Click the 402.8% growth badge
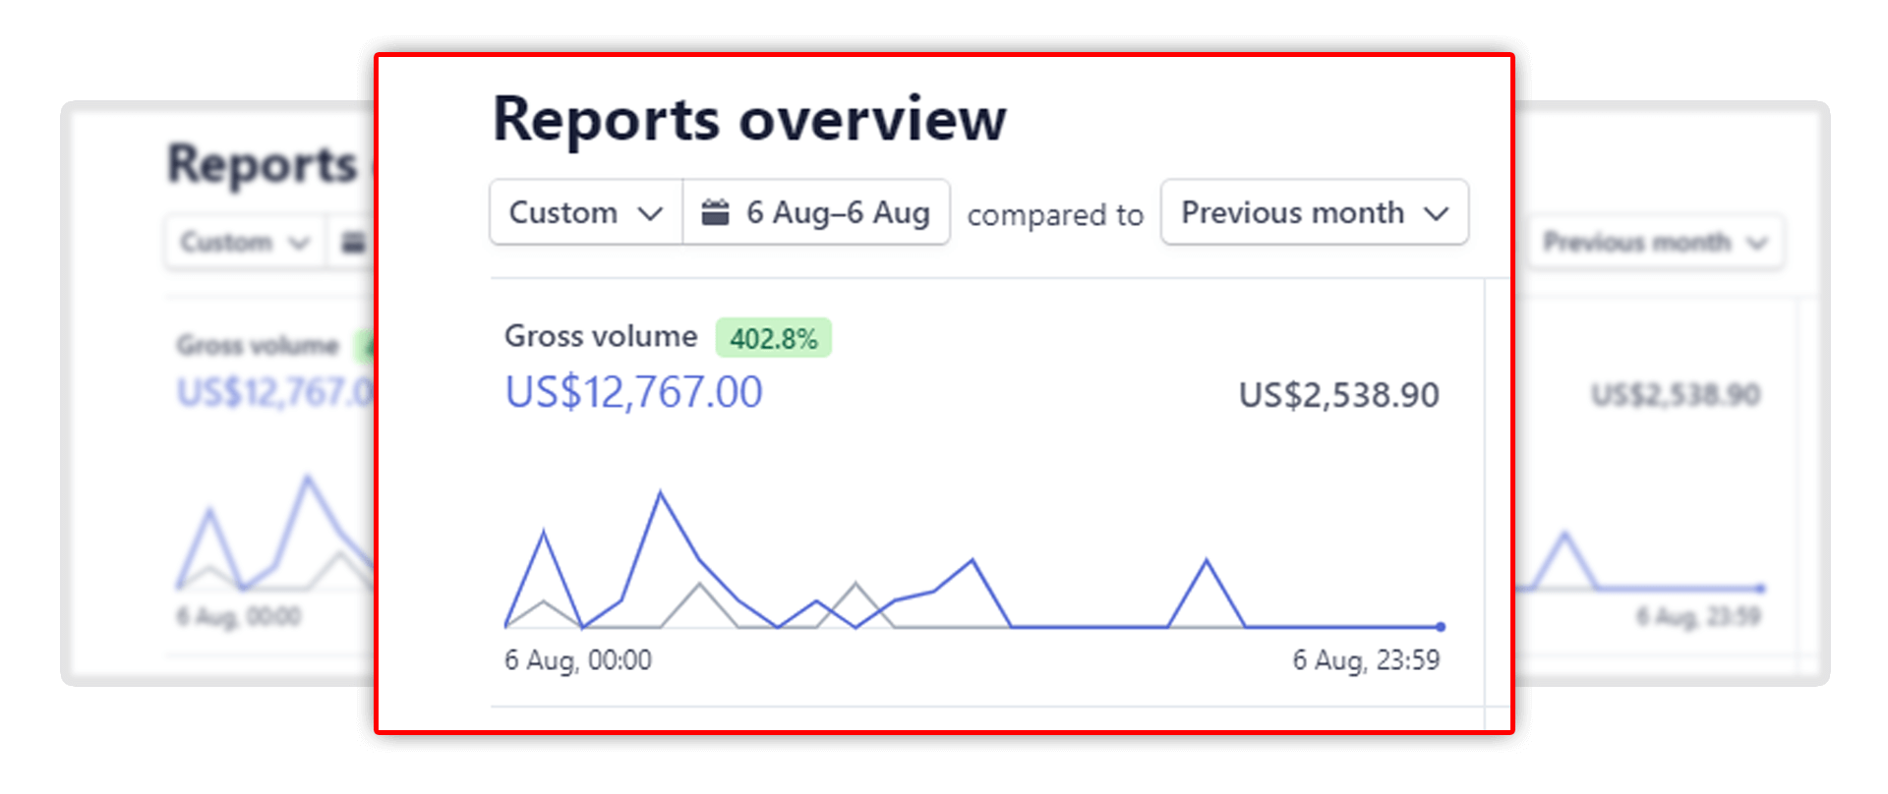Image resolution: width=1888 pixels, height=794 pixels. click(774, 338)
